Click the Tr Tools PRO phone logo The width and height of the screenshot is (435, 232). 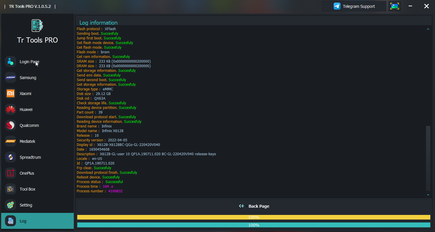37,26
